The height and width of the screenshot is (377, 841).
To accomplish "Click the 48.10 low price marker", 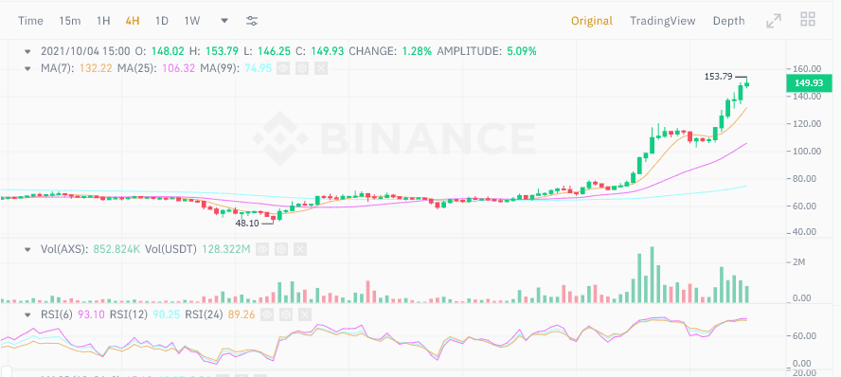I will point(247,224).
